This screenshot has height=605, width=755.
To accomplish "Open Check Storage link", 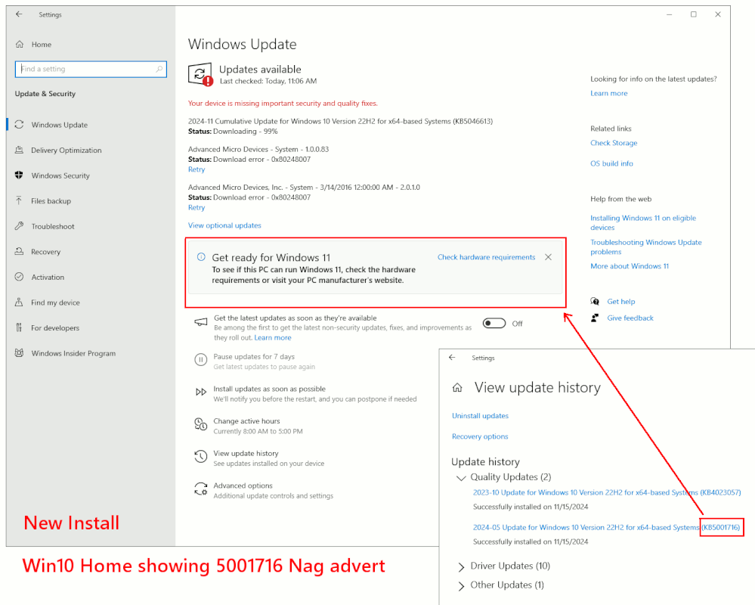I will point(614,143).
